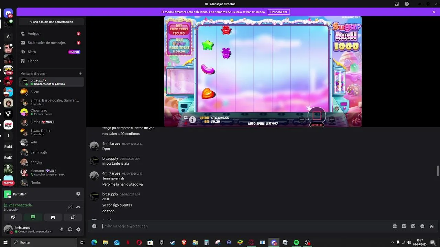This screenshot has height=247, width=440.
Task: Click the gift icon in message bar
Action: click(x=395, y=226)
